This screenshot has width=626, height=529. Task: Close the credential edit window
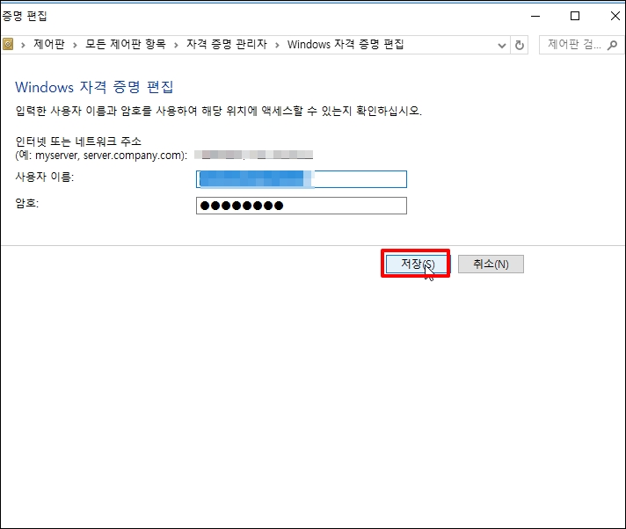point(615,16)
